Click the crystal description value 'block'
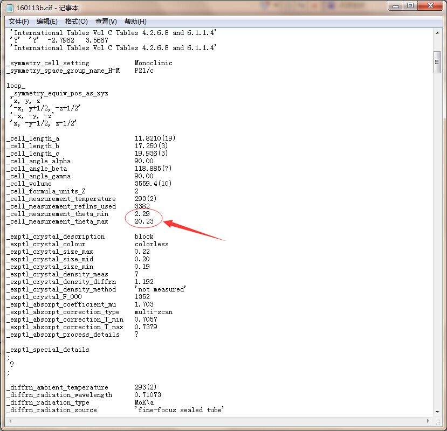447x431 pixels. tap(144, 237)
